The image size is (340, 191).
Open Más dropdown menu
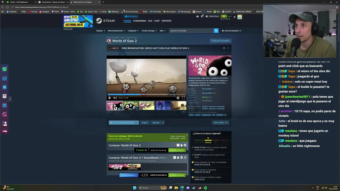(162, 31)
